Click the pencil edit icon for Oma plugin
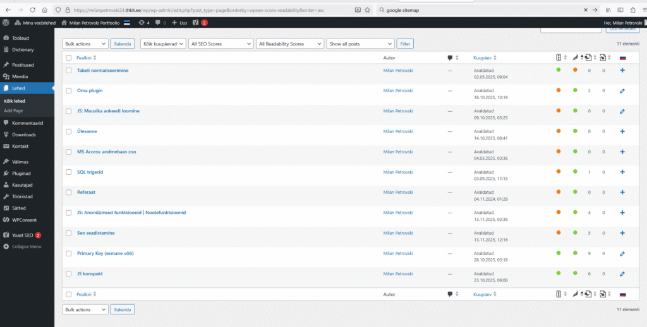The width and height of the screenshot is (647, 327). (622, 91)
